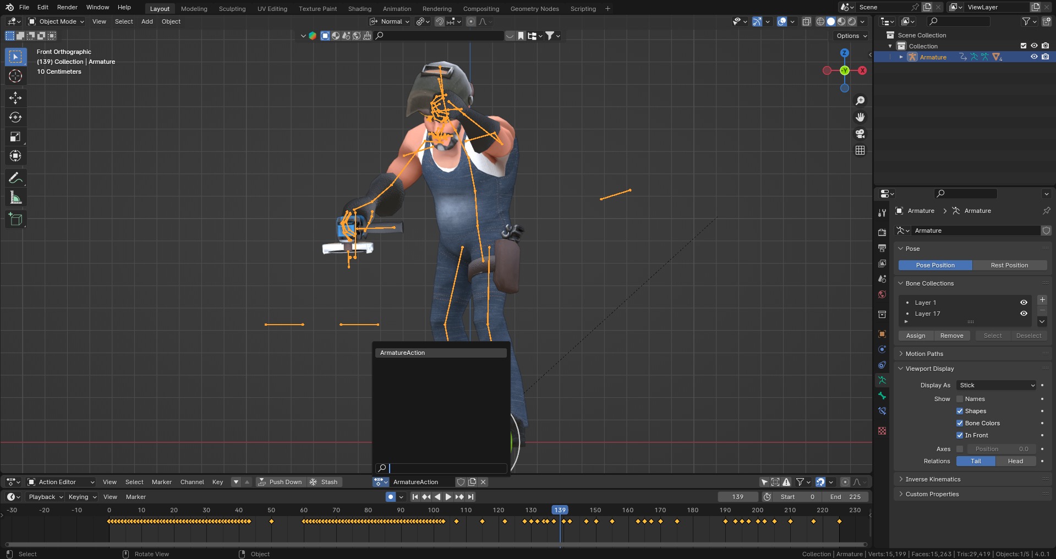1056x559 pixels.
Task: Enable Names checkbox in Viewport Display
Action: [960, 399]
